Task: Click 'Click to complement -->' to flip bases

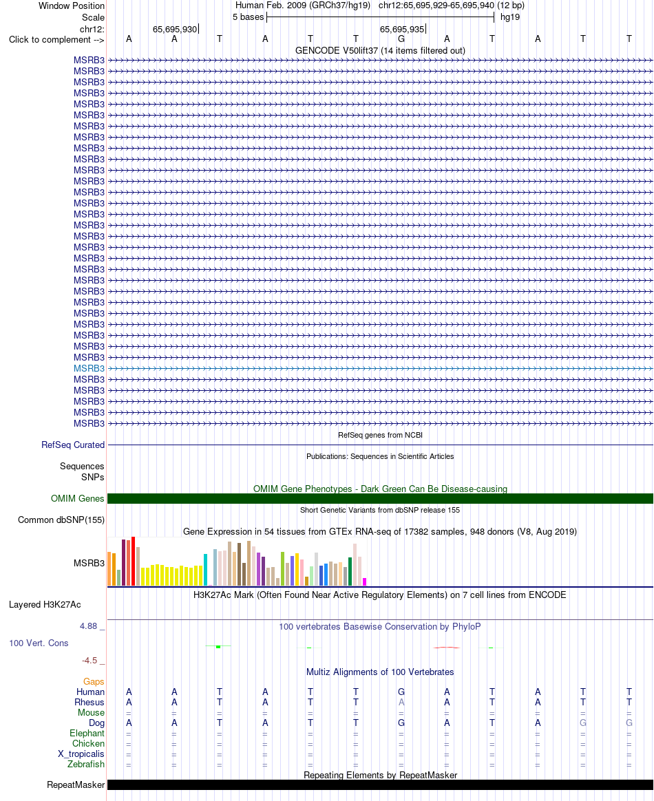Action: [x=56, y=40]
